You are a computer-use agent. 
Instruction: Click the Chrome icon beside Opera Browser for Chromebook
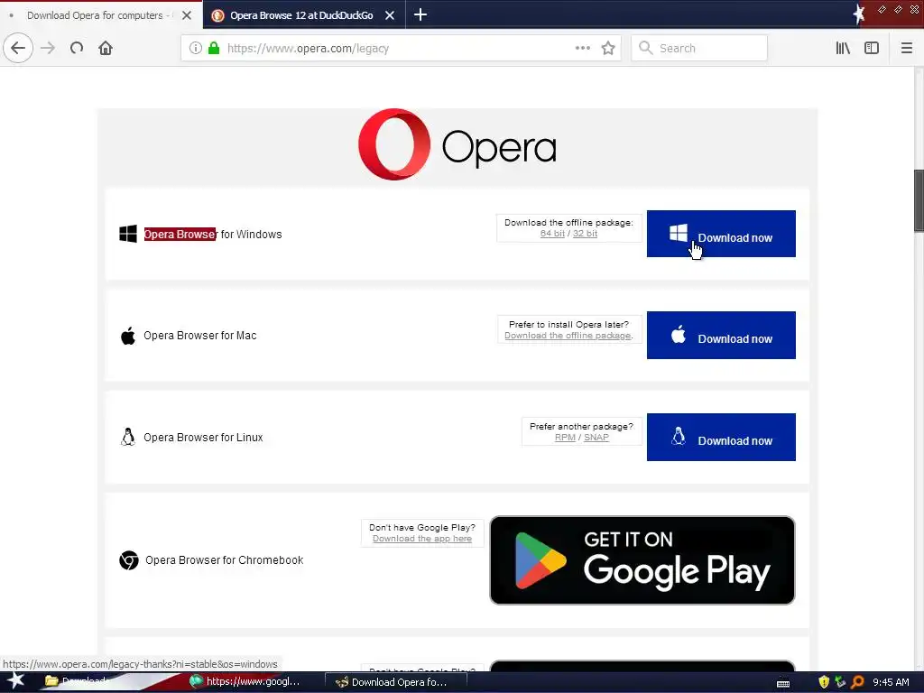point(129,559)
